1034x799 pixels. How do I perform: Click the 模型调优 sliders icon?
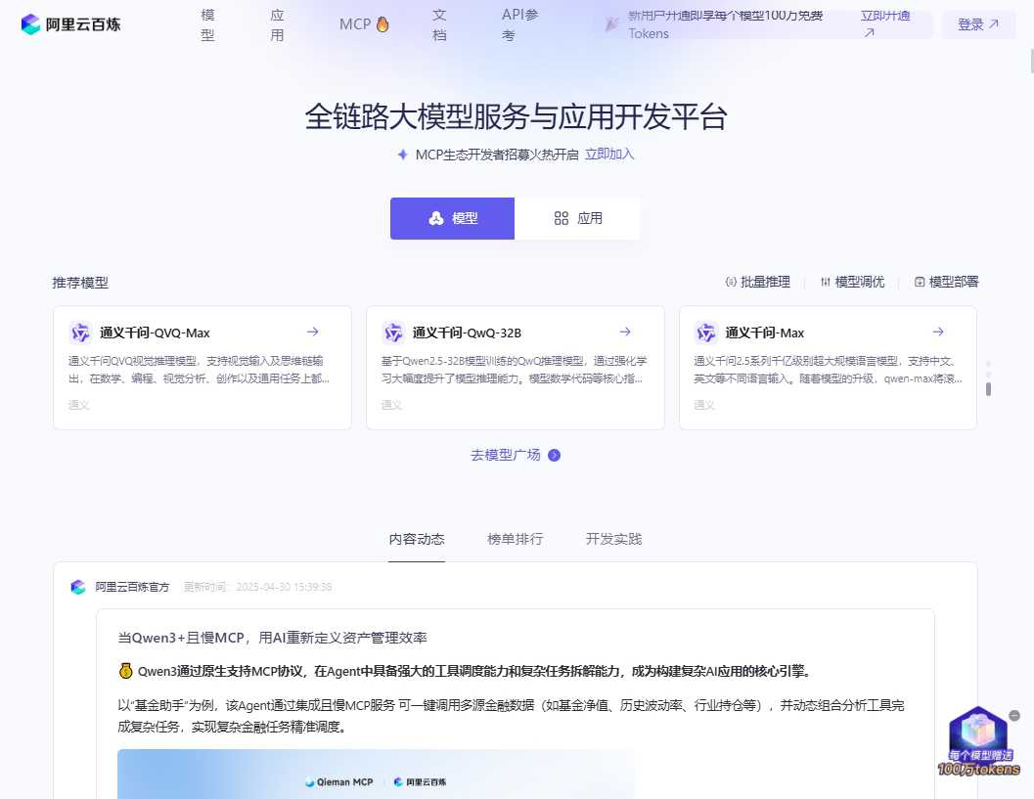pyautogui.click(x=825, y=283)
